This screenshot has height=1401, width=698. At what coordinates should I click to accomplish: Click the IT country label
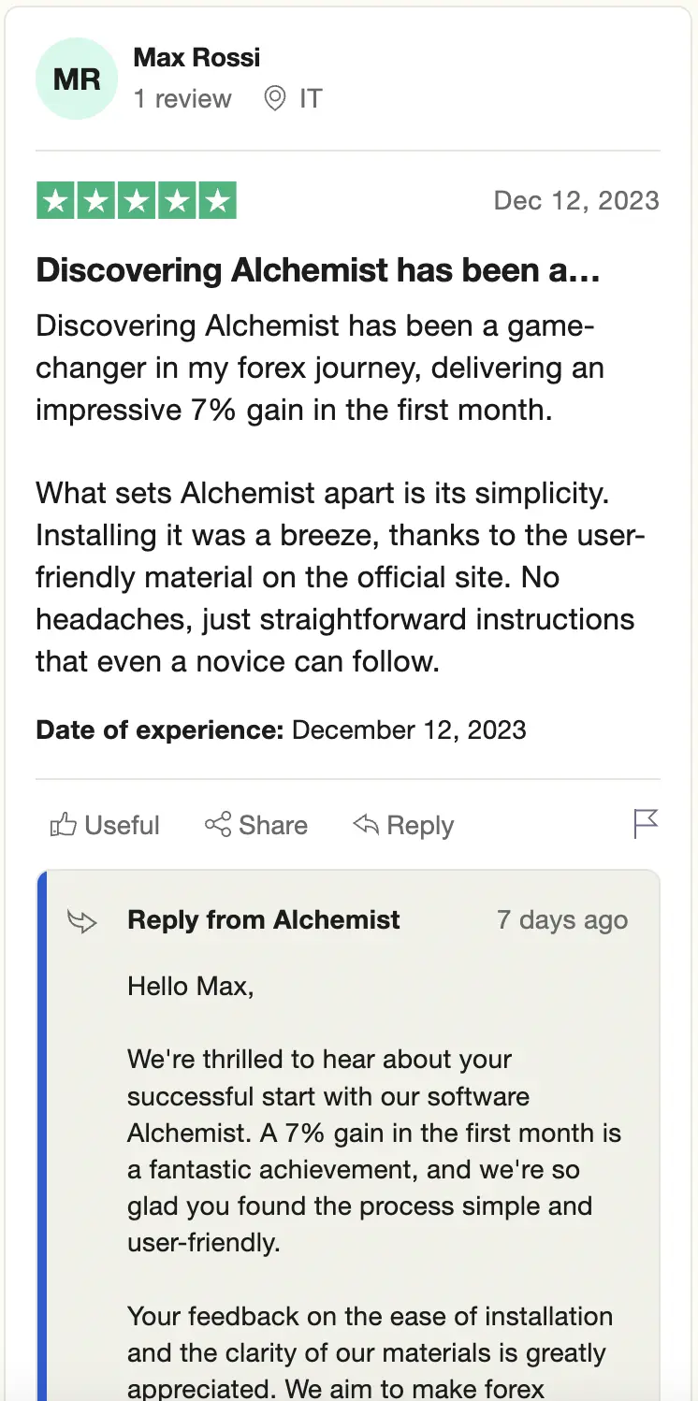coord(311,98)
